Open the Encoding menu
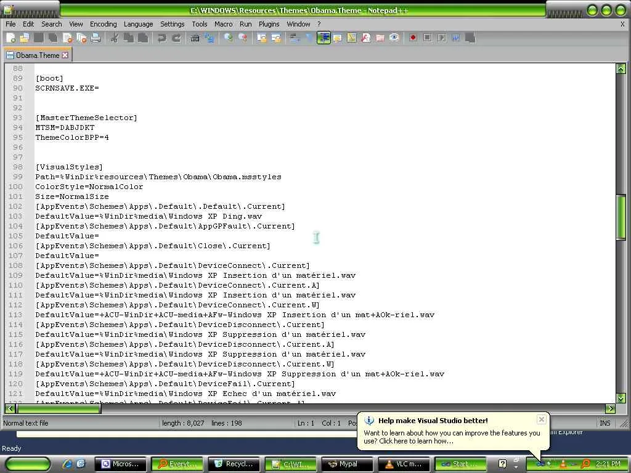The width and height of the screenshot is (631, 473). (x=103, y=24)
